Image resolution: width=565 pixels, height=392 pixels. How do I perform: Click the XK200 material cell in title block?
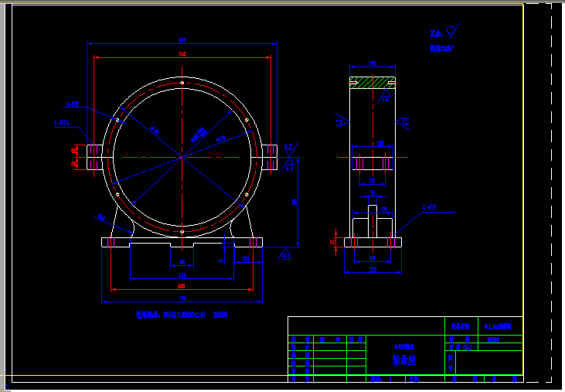tap(493, 339)
